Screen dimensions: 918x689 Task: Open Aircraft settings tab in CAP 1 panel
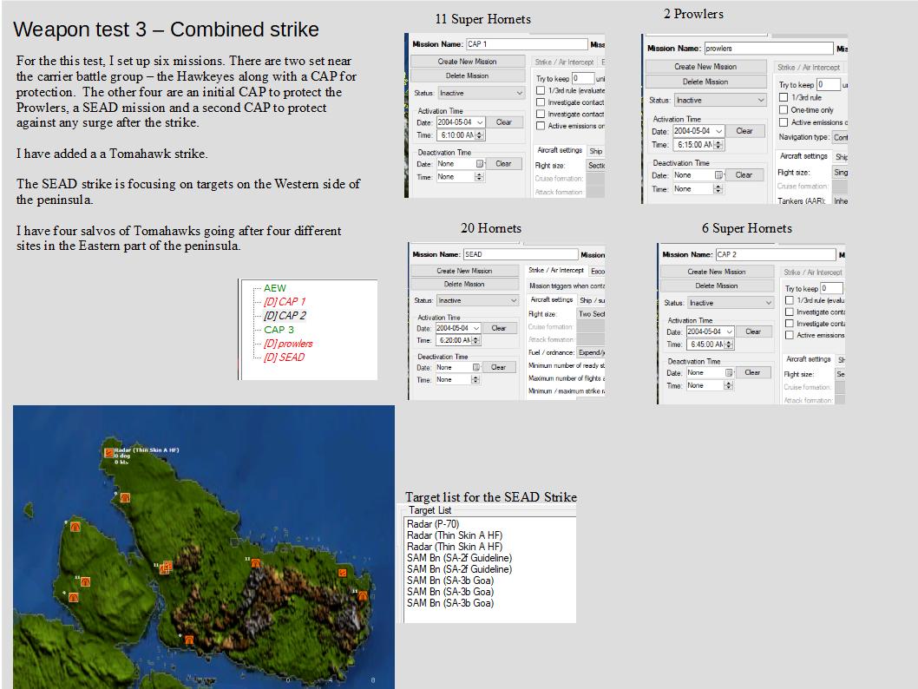click(x=560, y=150)
